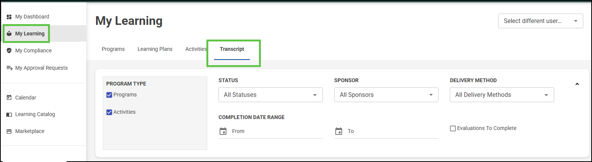This screenshot has width=592, height=162.
Task: Click the My Approval Requests list icon
Action: click(9, 68)
